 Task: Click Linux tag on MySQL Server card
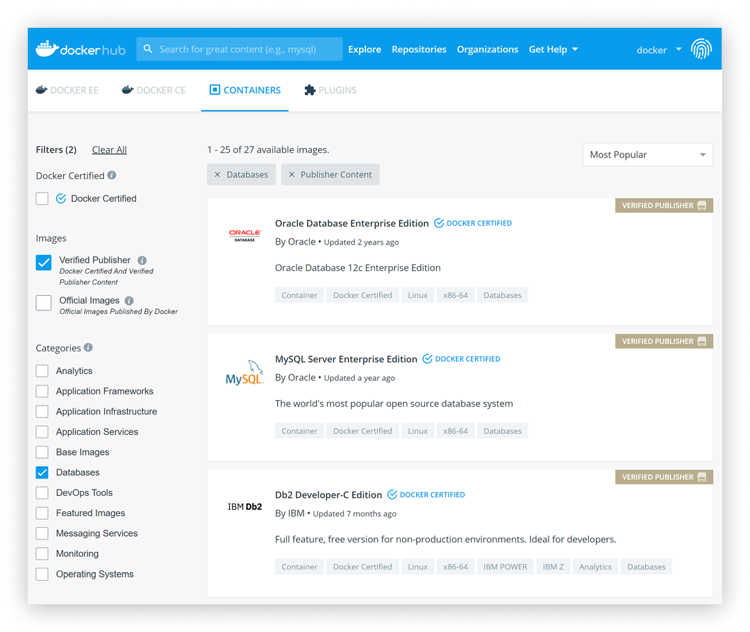coord(417,431)
